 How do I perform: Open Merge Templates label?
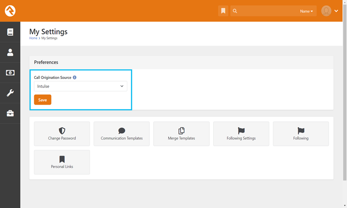tap(182, 138)
